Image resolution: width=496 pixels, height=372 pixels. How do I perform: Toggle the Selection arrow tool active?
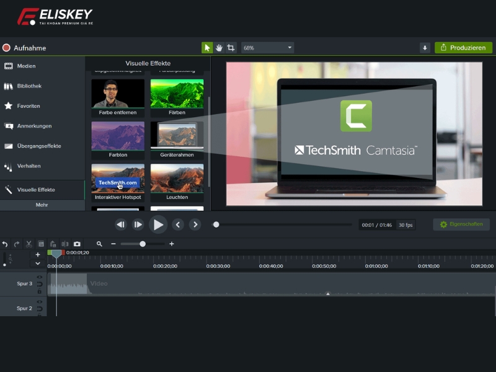click(208, 47)
